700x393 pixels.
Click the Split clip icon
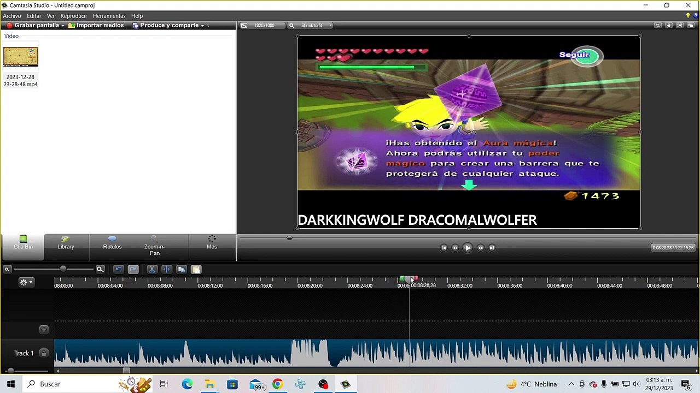(167, 269)
